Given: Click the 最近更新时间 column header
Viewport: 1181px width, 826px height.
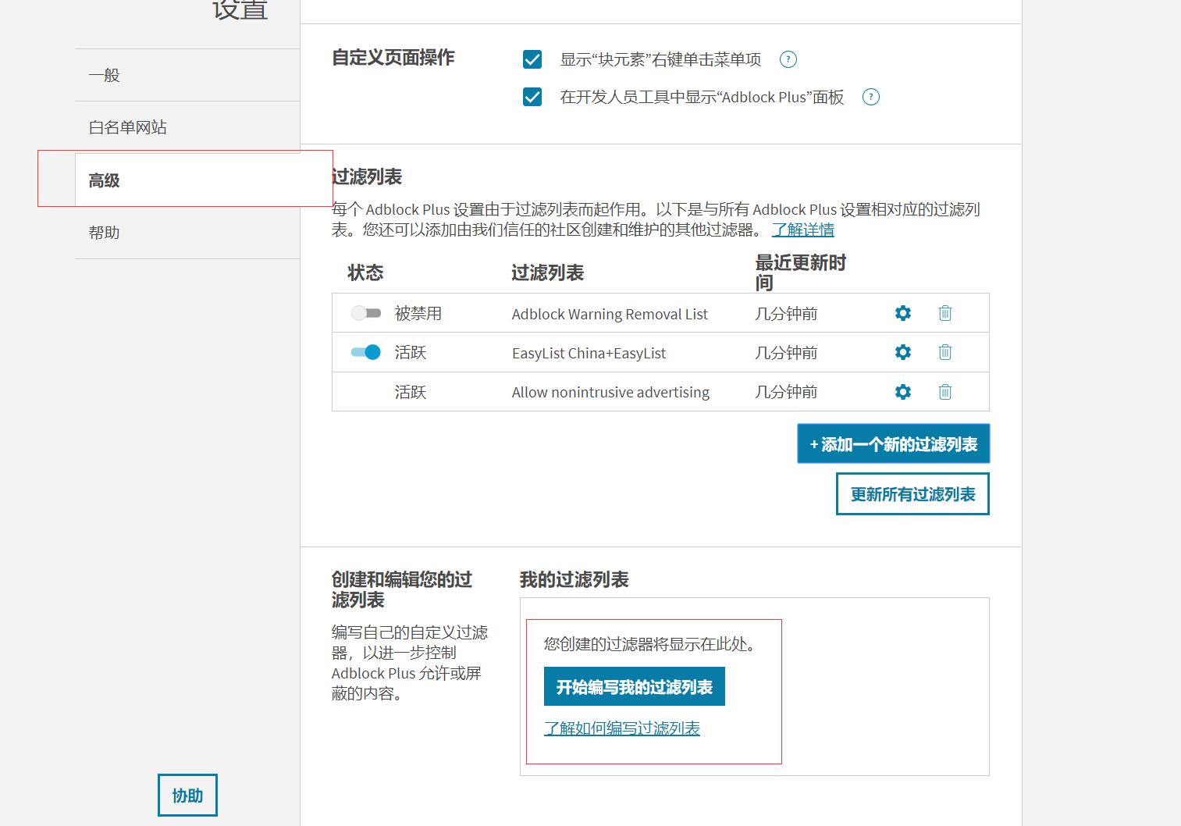Looking at the screenshot, I should pyautogui.click(x=801, y=272).
